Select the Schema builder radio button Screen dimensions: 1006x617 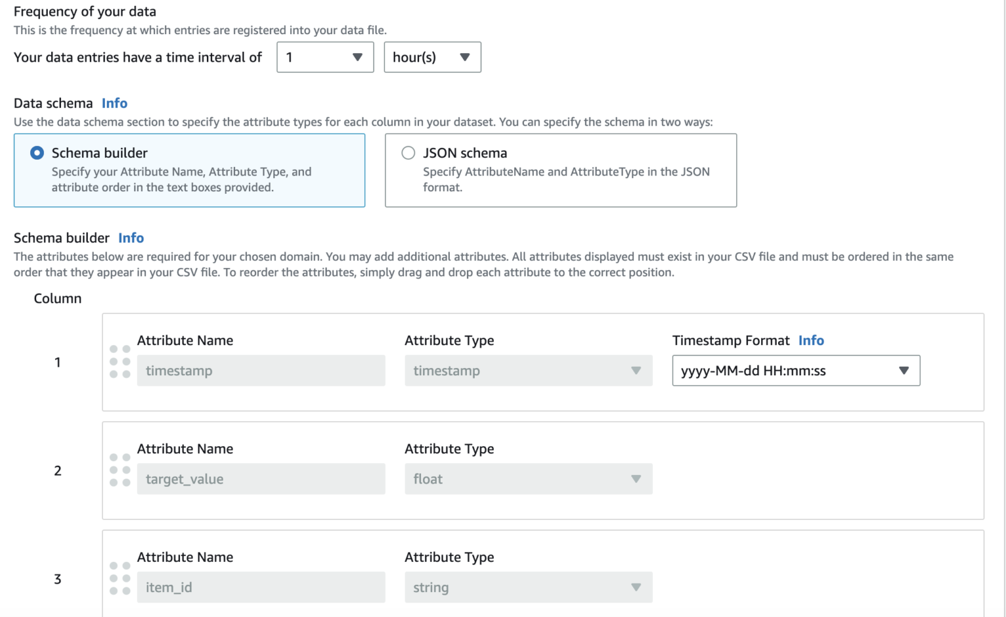point(37,152)
